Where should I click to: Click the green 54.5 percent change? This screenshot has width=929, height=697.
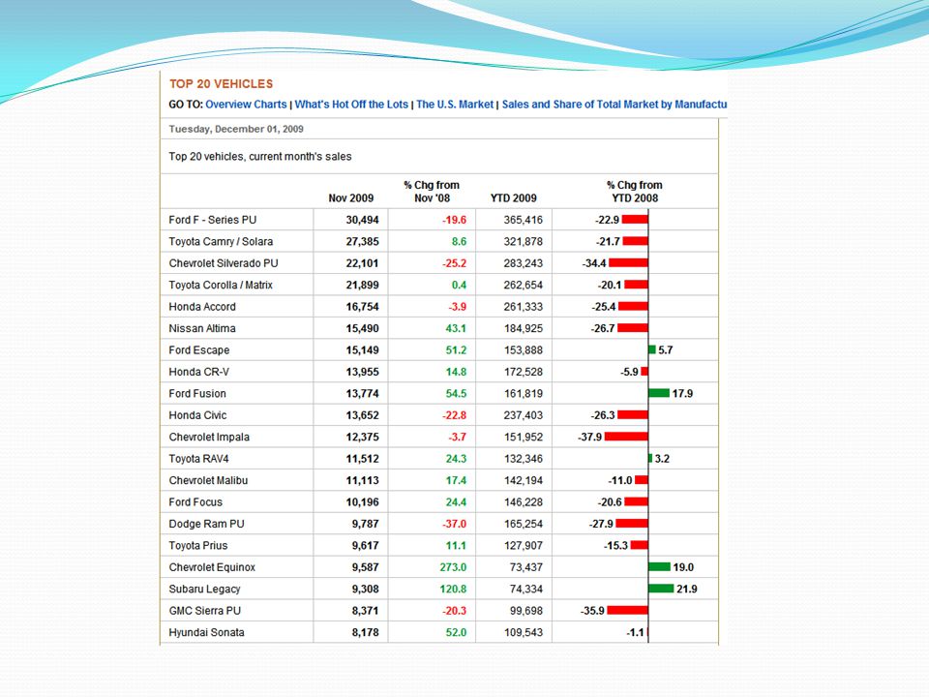tap(456, 394)
